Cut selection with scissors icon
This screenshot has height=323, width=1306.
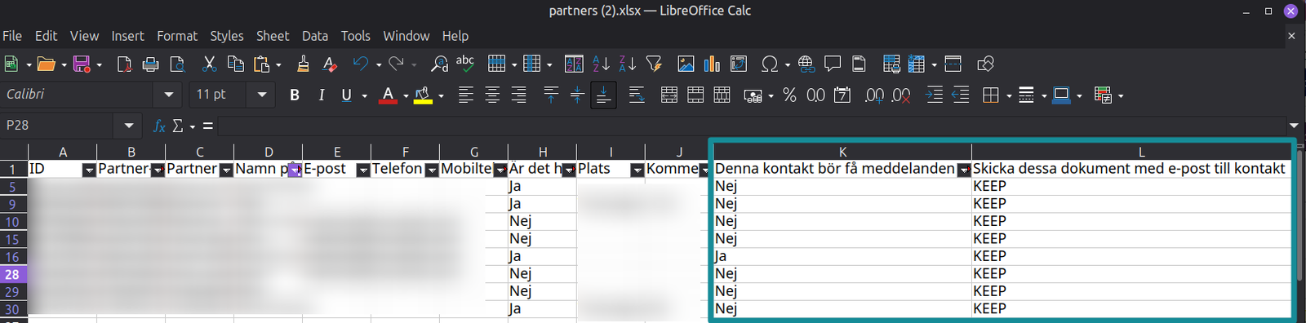[x=209, y=64]
